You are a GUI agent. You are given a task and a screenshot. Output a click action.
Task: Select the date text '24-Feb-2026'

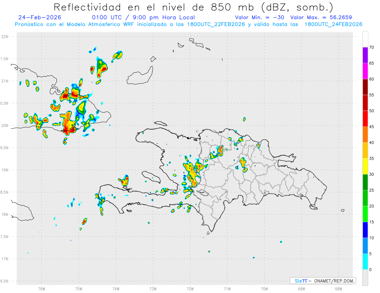pos(40,17)
